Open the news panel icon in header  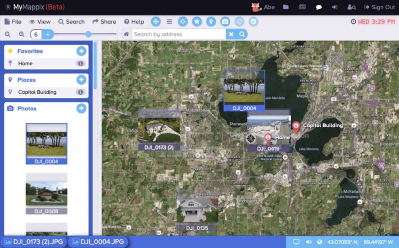coord(302,7)
